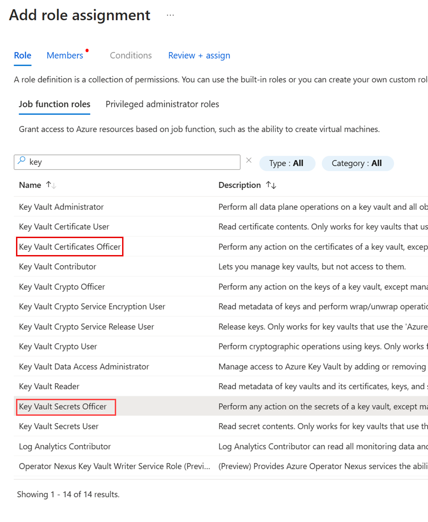Select the Key Vault Contributor role
This screenshot has width=428, height=522.
(x=58, y=266)
